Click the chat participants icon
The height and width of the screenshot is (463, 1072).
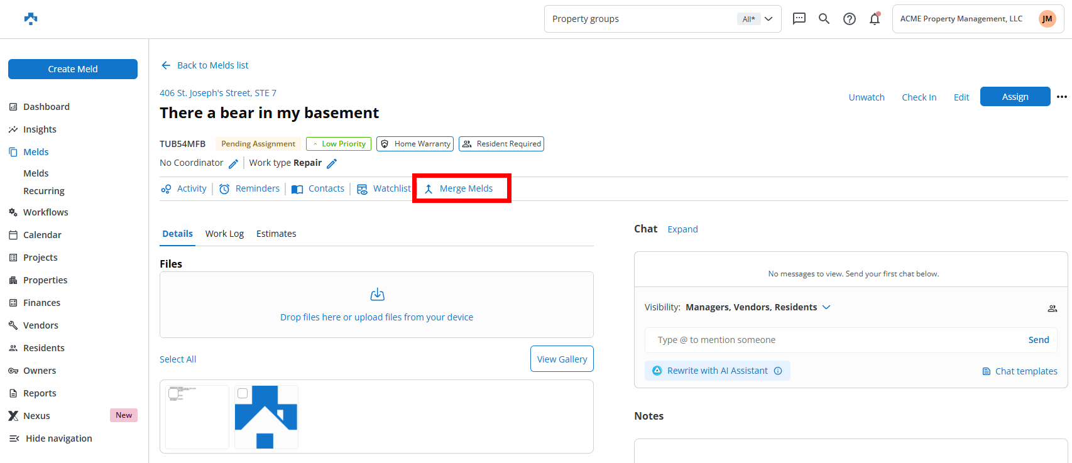coord(1052,308)
